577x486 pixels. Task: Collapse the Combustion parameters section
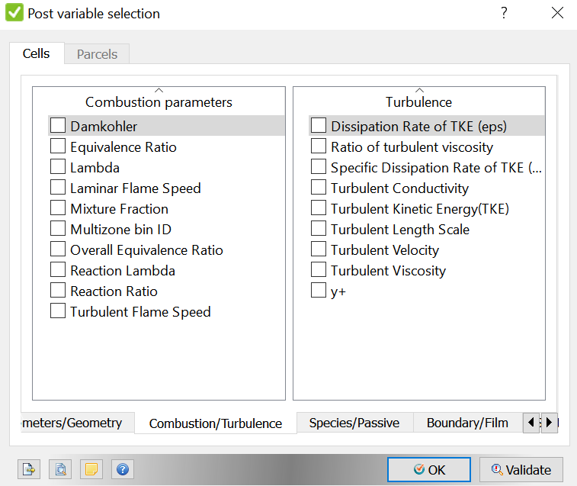(x=159, y=90)
